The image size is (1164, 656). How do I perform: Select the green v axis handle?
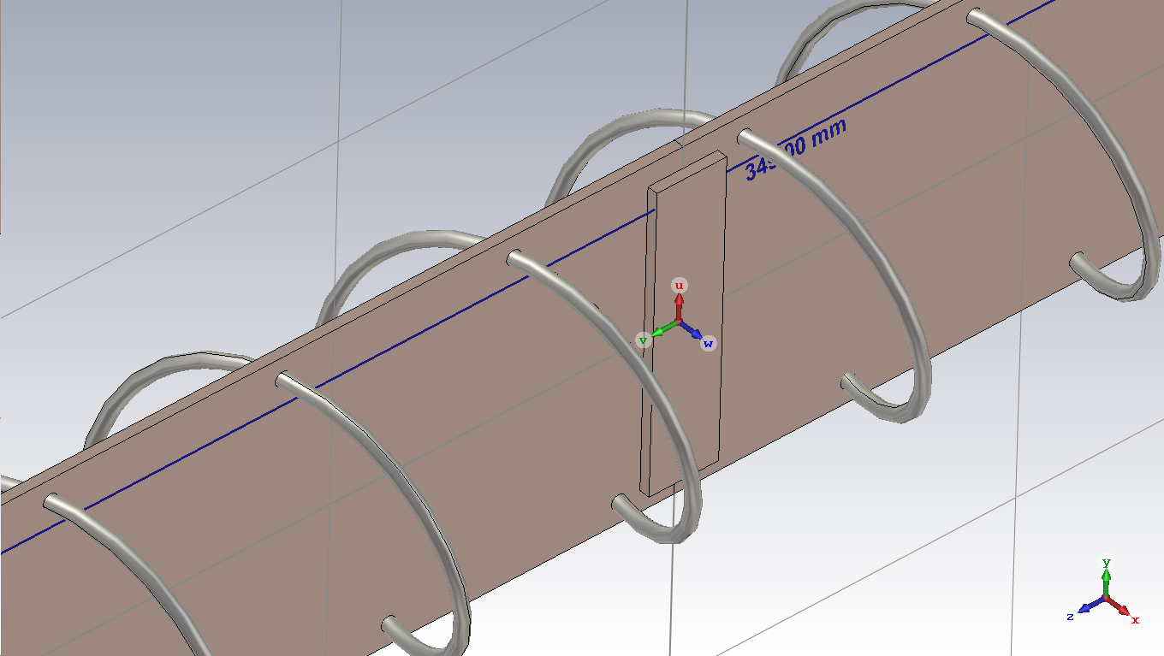(x=644, y=340)
